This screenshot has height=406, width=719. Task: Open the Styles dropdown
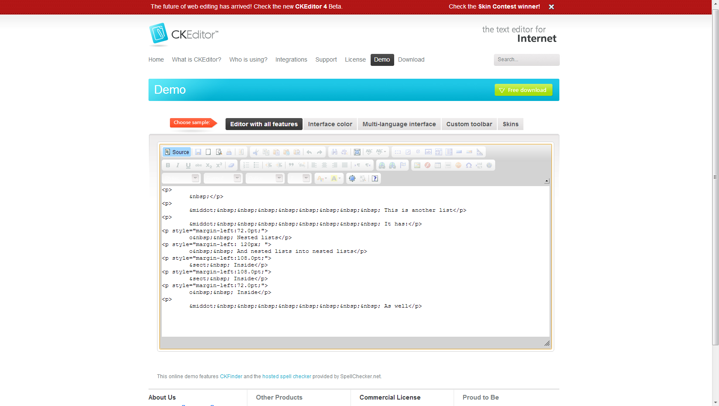(181, 178)
